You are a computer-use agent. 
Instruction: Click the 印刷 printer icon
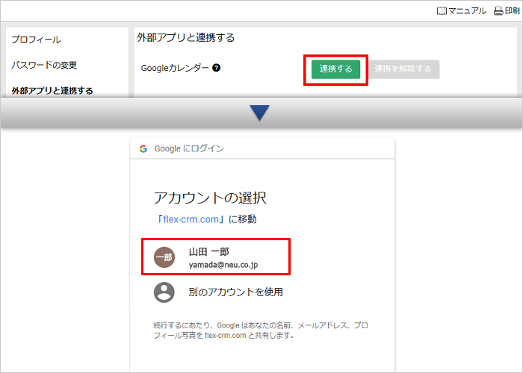point(498,11)
